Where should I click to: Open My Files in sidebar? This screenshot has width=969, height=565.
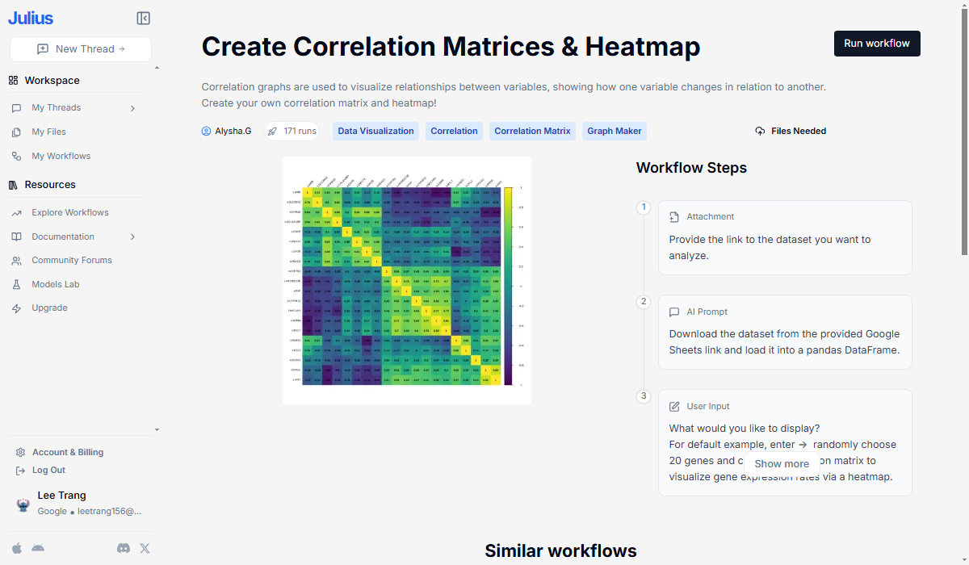[48, 132]
